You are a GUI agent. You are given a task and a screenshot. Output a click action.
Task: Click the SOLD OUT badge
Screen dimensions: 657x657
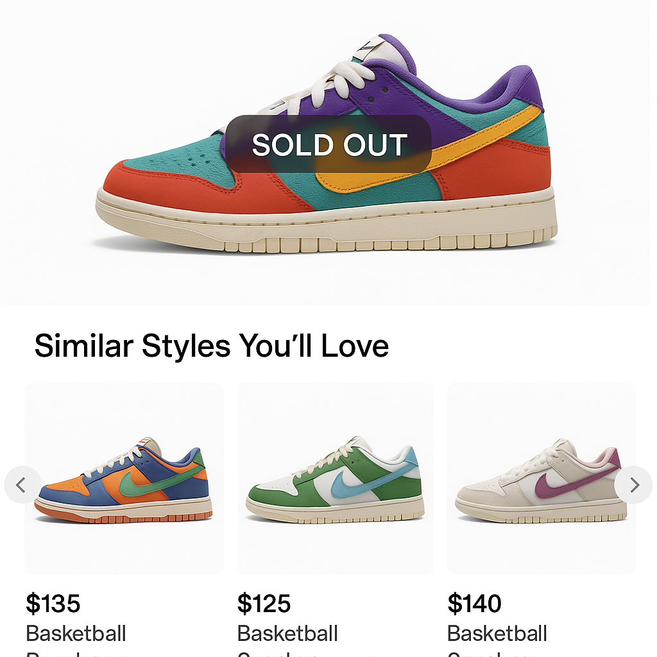[x=328, y=145]
